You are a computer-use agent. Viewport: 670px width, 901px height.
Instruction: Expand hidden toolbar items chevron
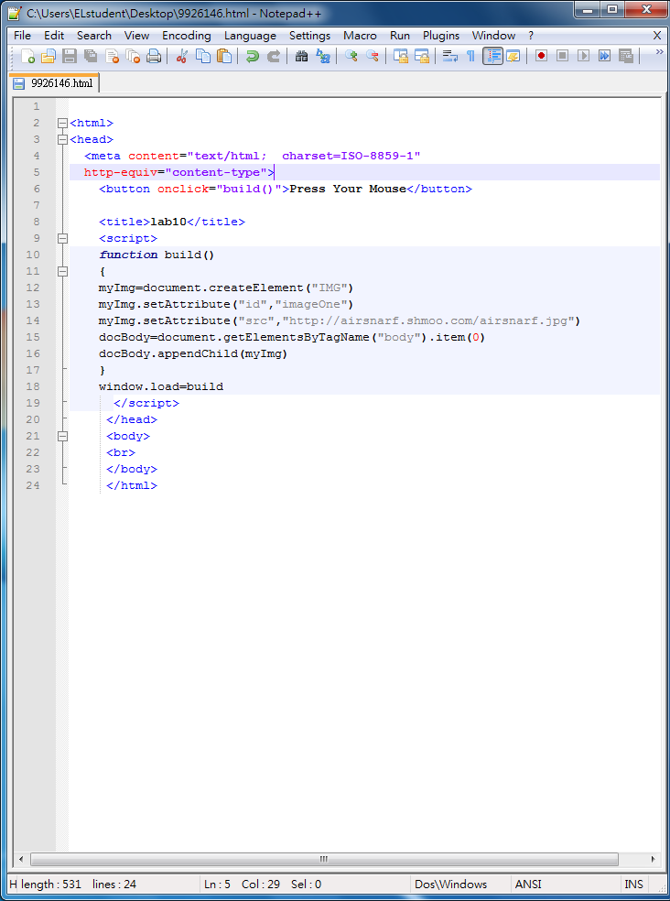[x=660, y=52]
